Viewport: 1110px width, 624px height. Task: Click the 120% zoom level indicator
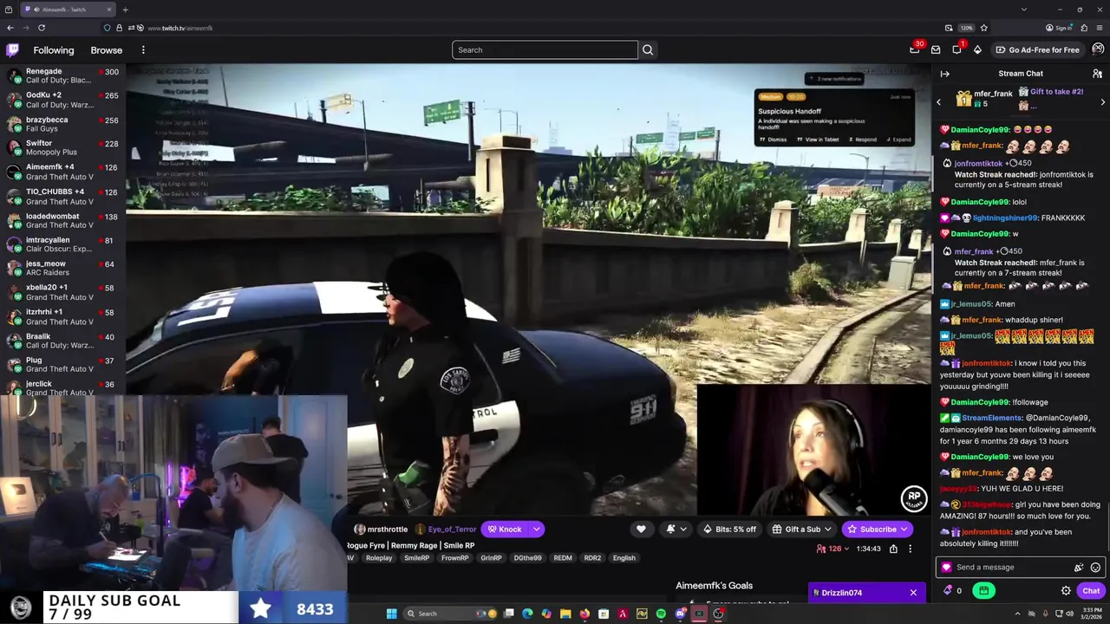(966, 28)
